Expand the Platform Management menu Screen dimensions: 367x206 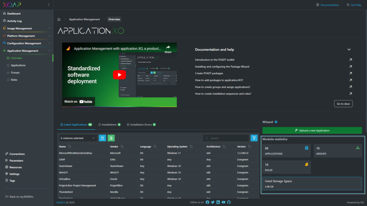tap(27, 36)
